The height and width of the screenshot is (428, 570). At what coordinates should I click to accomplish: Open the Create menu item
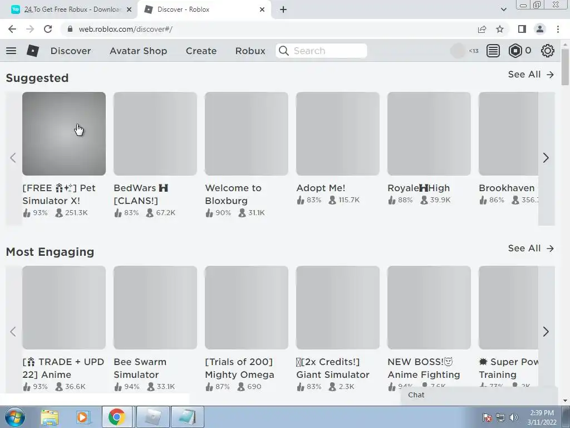(201, 51)
